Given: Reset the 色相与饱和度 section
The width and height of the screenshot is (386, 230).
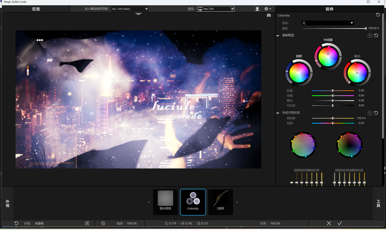Looking at the screenshot, I should [x=376, y=113].
